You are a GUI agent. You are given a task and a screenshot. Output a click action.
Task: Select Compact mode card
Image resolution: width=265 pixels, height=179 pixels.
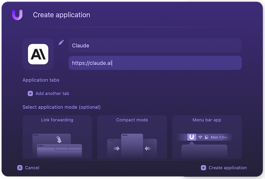[132, 137]
